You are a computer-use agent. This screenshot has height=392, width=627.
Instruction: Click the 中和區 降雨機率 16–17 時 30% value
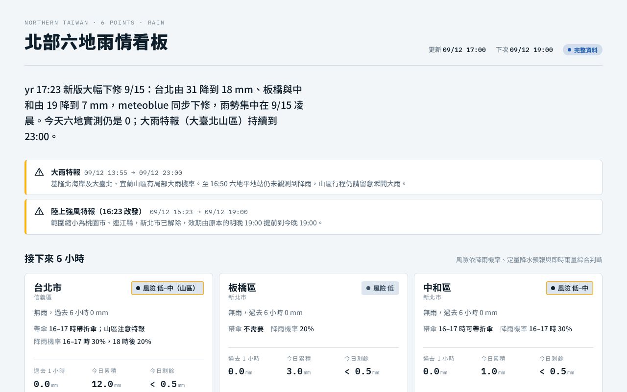point(551,329)
